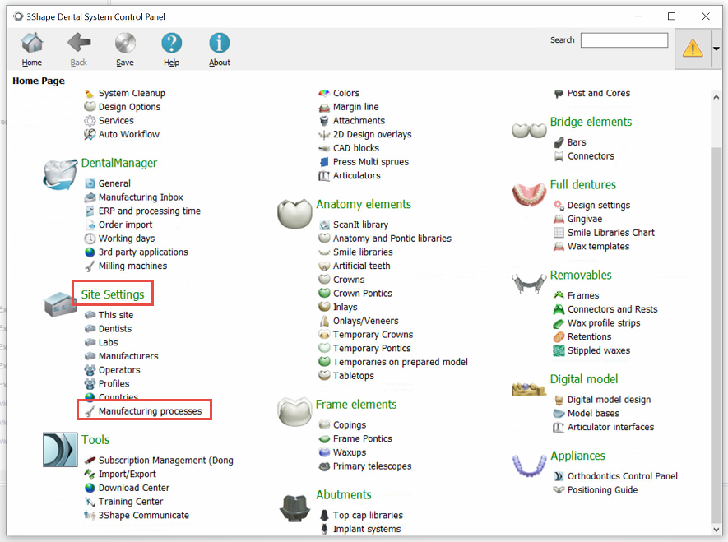This screenshot has height=542, width=728.
Task: Open the Order import link
Action: click(x=125, y=225)
